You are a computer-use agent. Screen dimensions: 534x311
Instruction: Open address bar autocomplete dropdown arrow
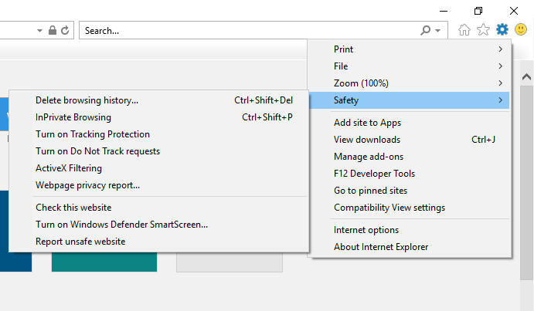[39, 31]
